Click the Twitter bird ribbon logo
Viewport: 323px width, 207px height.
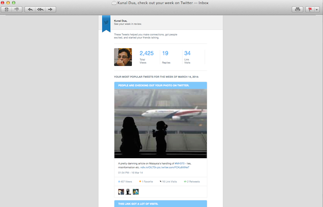point(106,23)
